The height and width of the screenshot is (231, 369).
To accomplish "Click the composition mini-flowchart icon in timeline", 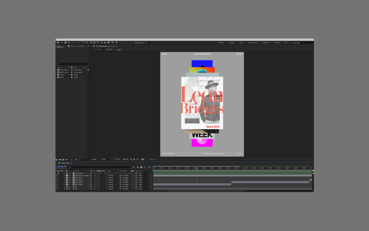I will pos(134,167).
